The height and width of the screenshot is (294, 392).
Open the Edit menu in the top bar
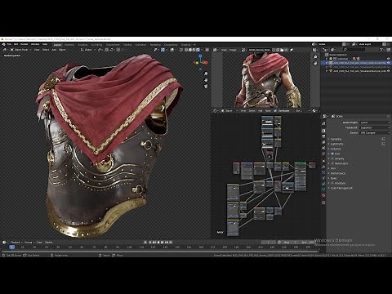coord(16,44)
